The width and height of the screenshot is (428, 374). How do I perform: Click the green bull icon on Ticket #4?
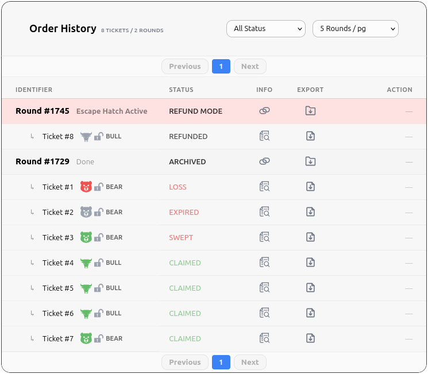point(86,263)
